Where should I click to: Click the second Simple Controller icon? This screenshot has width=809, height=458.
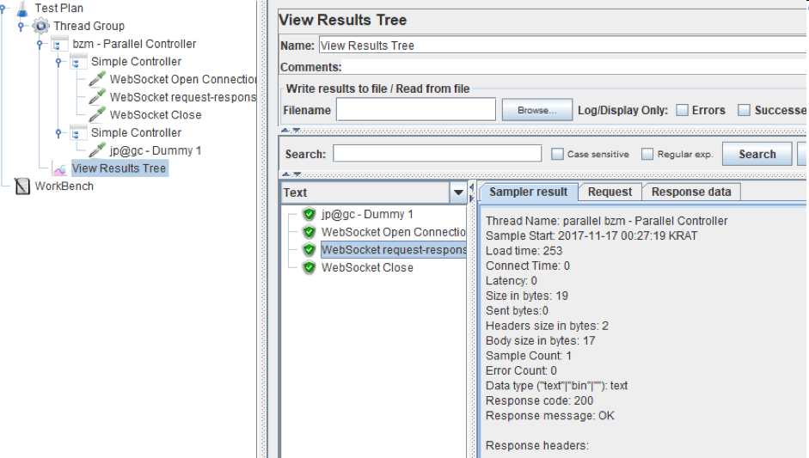78,132
